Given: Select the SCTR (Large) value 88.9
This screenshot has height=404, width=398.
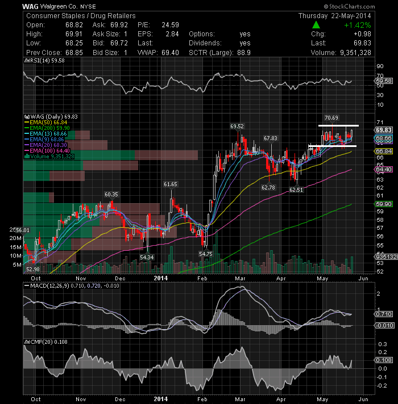Looking at the screenshot, I should pos(244,53).
